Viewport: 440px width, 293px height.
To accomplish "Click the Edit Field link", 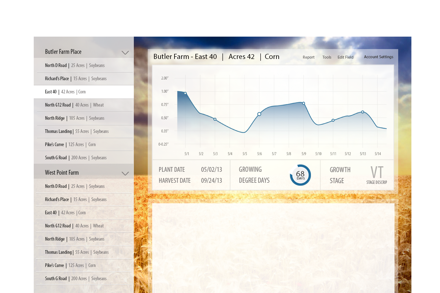I will click(345, 57).
